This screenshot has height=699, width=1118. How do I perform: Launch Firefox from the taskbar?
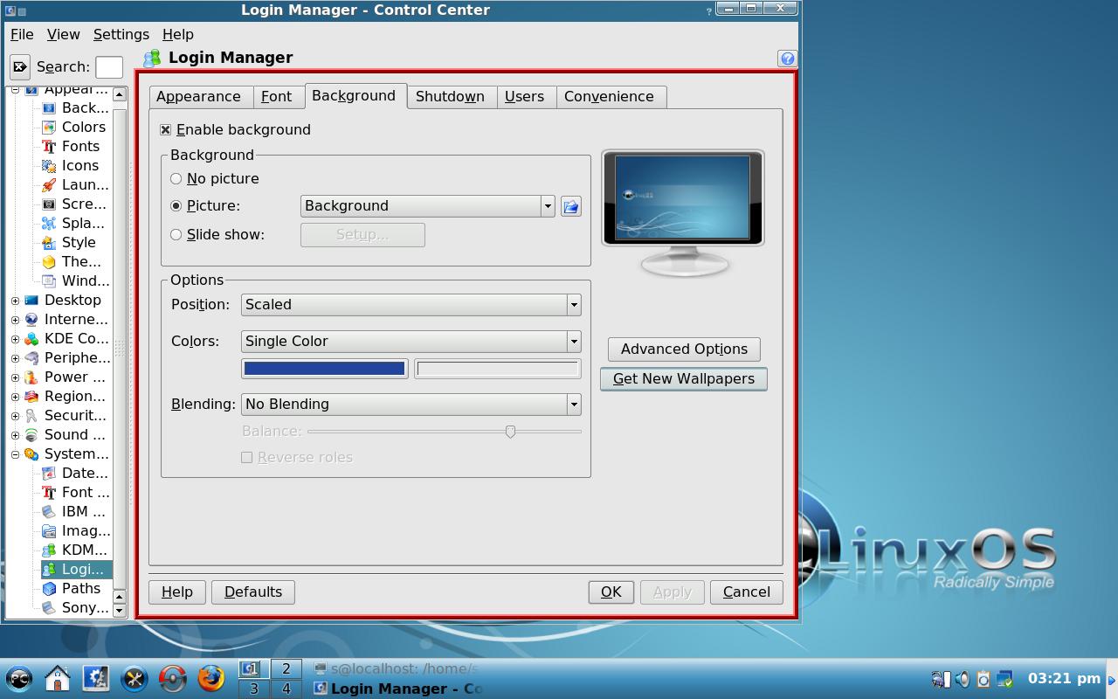tap(210, 678)
